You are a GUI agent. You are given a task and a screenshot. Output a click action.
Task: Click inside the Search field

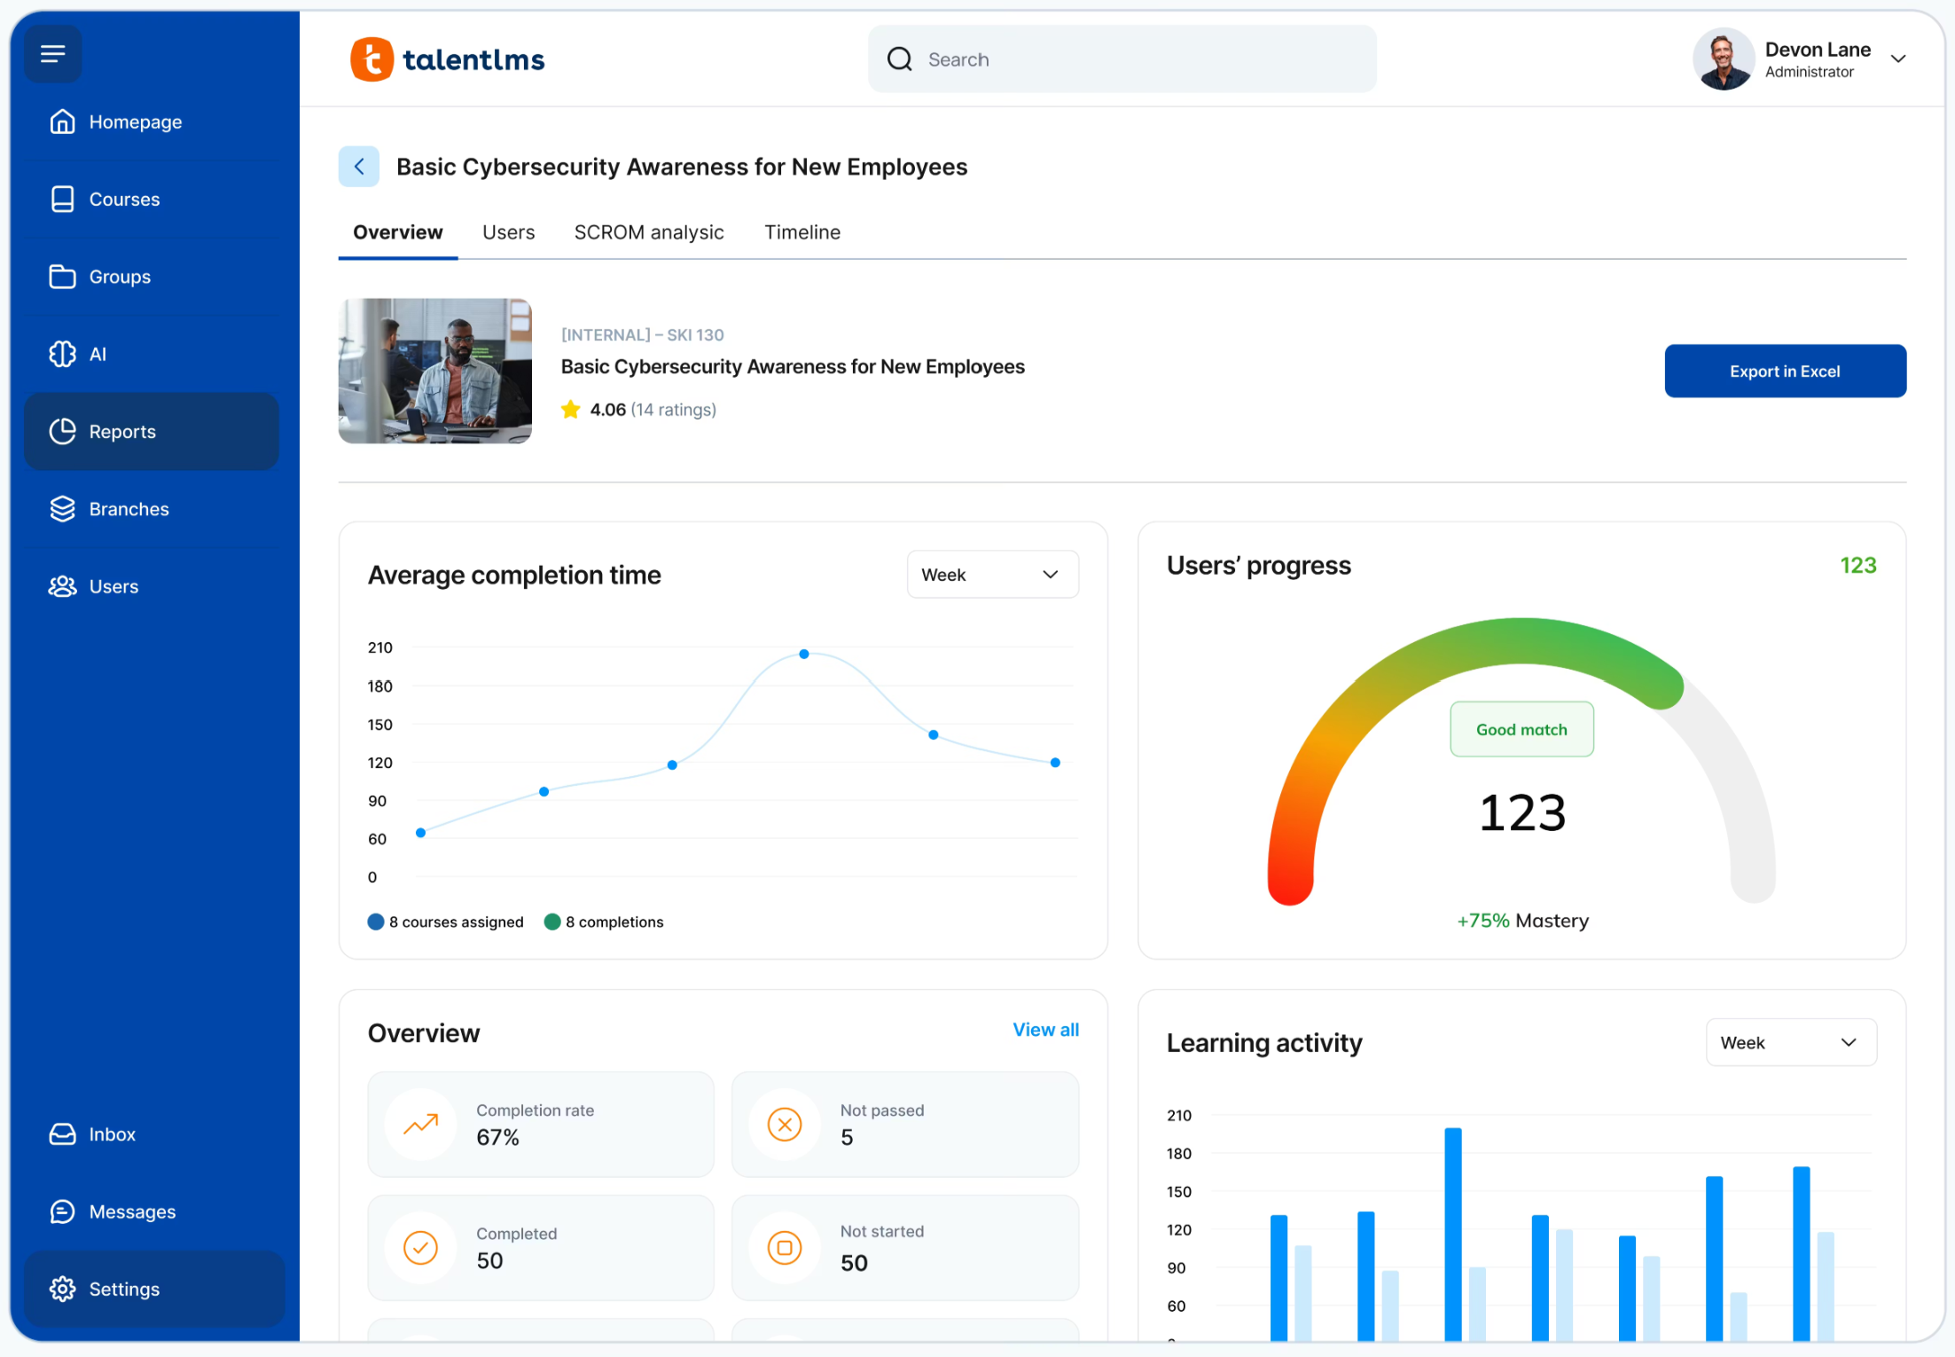tap(1122, 59)
